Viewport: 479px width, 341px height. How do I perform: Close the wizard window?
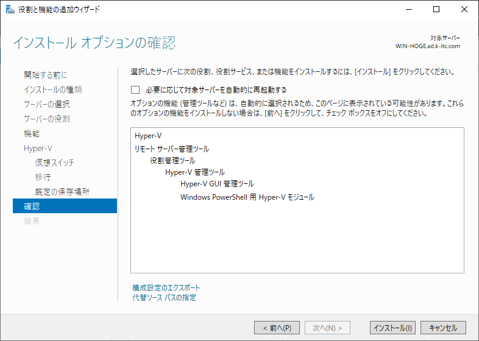point(464,10)
